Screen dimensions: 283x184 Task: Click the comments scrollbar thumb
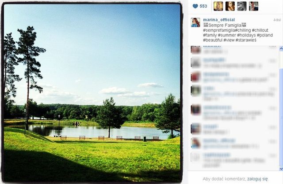pos(281,118)
